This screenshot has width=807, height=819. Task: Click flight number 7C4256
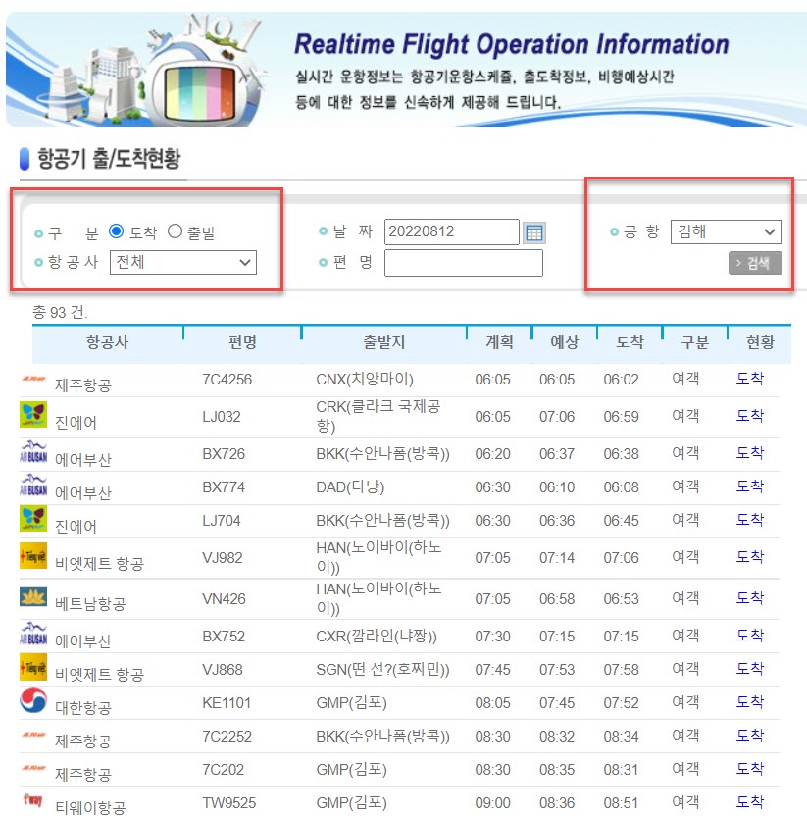pos(227,380)
